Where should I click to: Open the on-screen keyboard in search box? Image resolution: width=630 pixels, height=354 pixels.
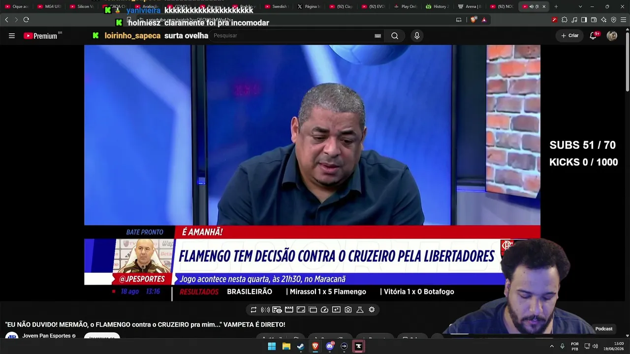tap(378, 36)
